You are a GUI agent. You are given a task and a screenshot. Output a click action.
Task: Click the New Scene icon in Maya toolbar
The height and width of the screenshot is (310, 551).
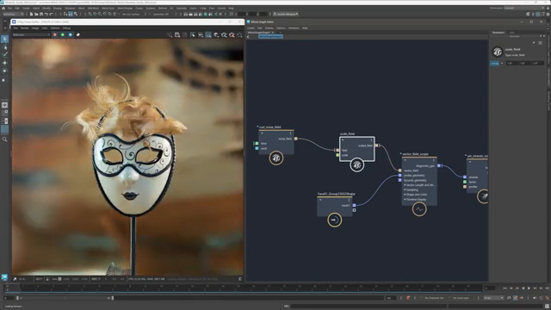tap(31, 15)
